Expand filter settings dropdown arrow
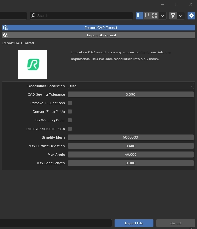Screen dimensions: 197x229 click(x=181, y=16)
